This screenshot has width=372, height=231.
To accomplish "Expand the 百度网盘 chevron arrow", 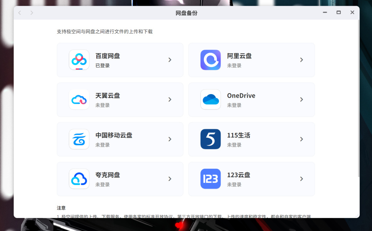I will click(170, 60).
